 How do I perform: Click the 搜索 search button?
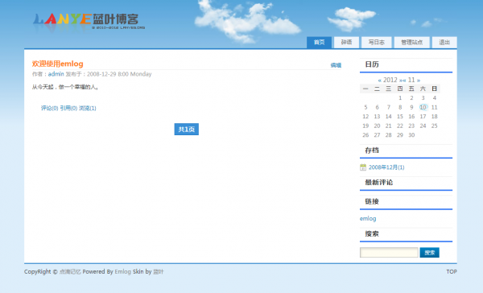click(x=429, y=253)
